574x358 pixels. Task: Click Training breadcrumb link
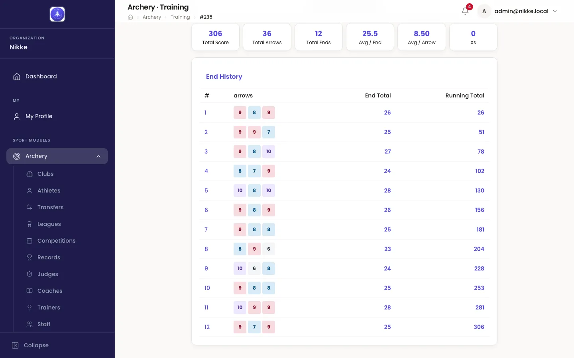click(x=180, y=17)
